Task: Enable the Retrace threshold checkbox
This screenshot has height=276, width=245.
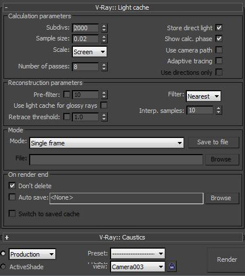Action: (67, 117)
